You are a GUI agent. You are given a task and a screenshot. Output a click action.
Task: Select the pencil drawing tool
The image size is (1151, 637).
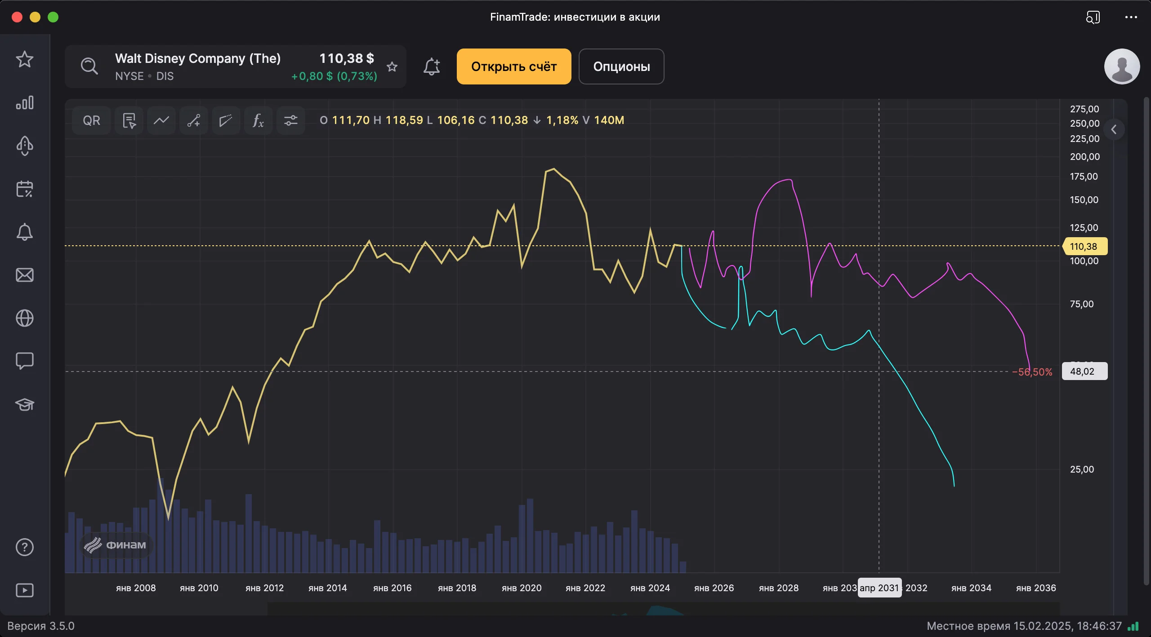(226, 120)
